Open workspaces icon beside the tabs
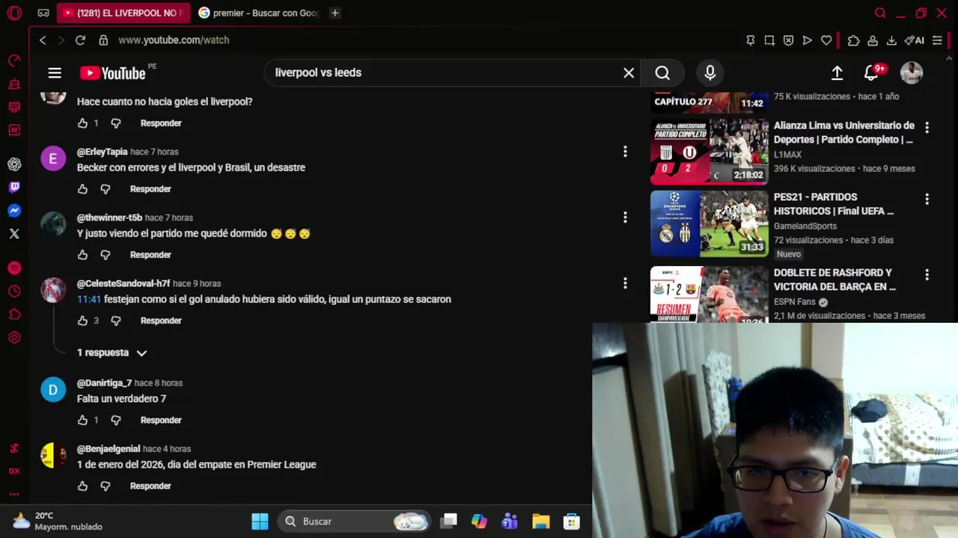958x538 pixels. (43, 13)
